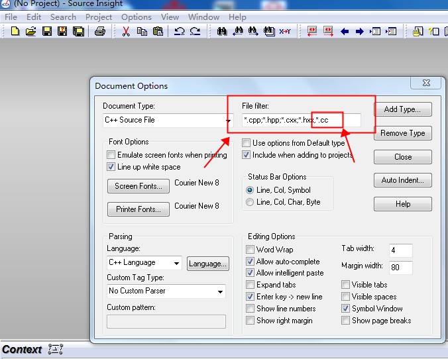448x359 pixels.
Task: Toggle Allow intelligent paste checkbox
Action: (x=250, y=273)
